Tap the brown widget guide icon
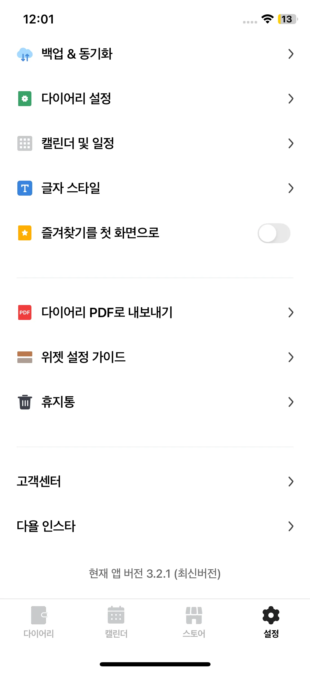The image size is (310, 673). pos(25,357)
